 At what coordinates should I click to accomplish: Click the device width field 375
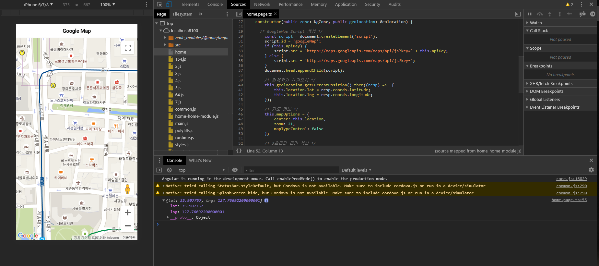coord(66,5)
